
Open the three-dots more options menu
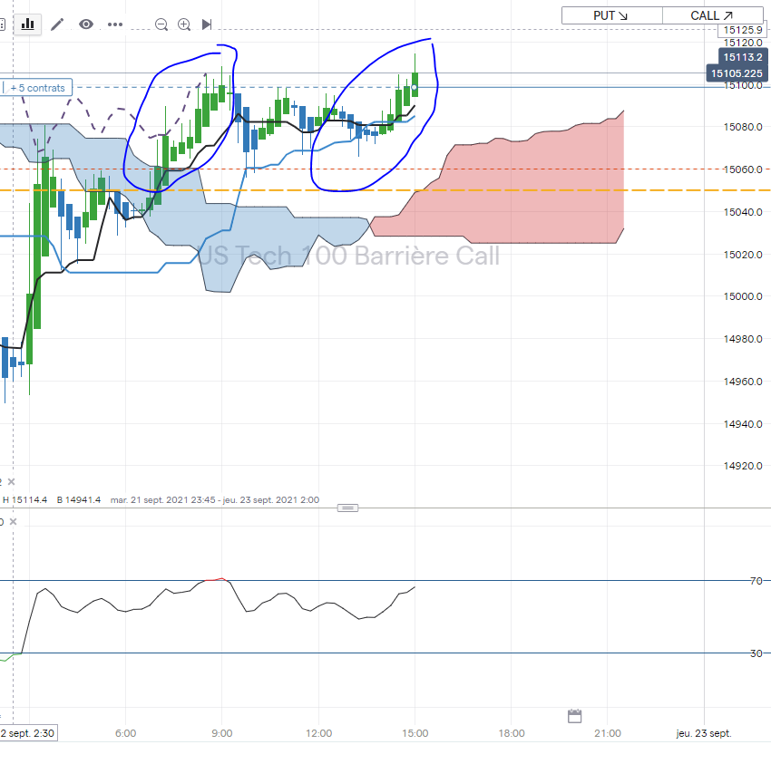(x=115, y=24)
